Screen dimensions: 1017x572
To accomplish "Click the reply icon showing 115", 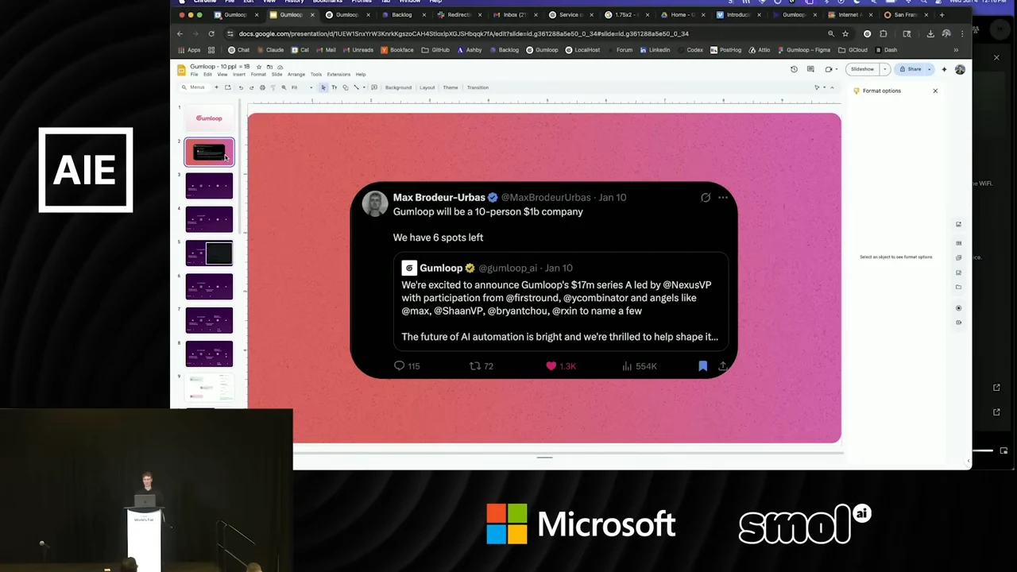I will tap(399, 366).
